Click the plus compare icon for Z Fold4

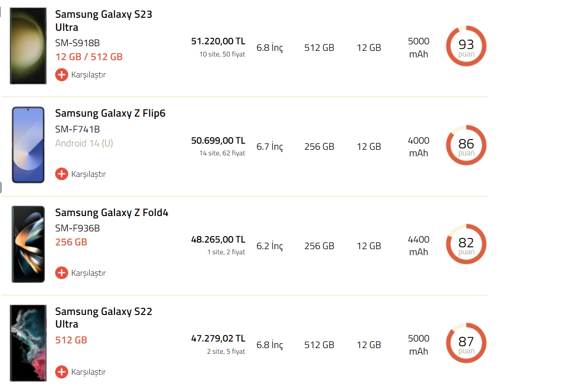pyautogui.click(x=62, y=273)
